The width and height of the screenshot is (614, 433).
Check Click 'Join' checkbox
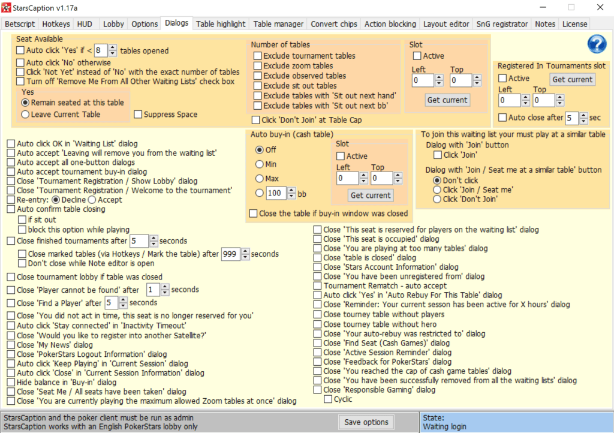click(438, 155)
